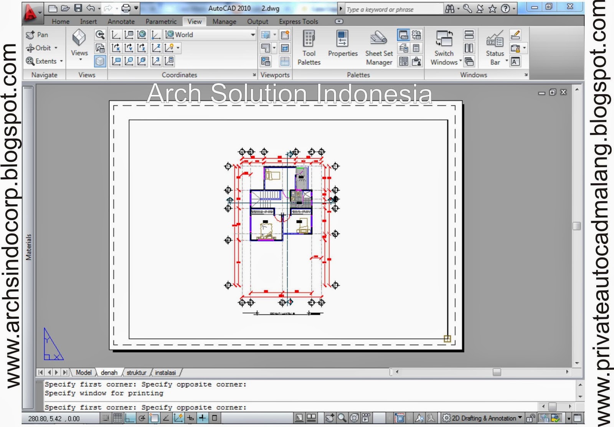Click the Plot printer icon
The width and height of the screenshot is (614, 427).
pyautogui.click(x=126, y=8)
